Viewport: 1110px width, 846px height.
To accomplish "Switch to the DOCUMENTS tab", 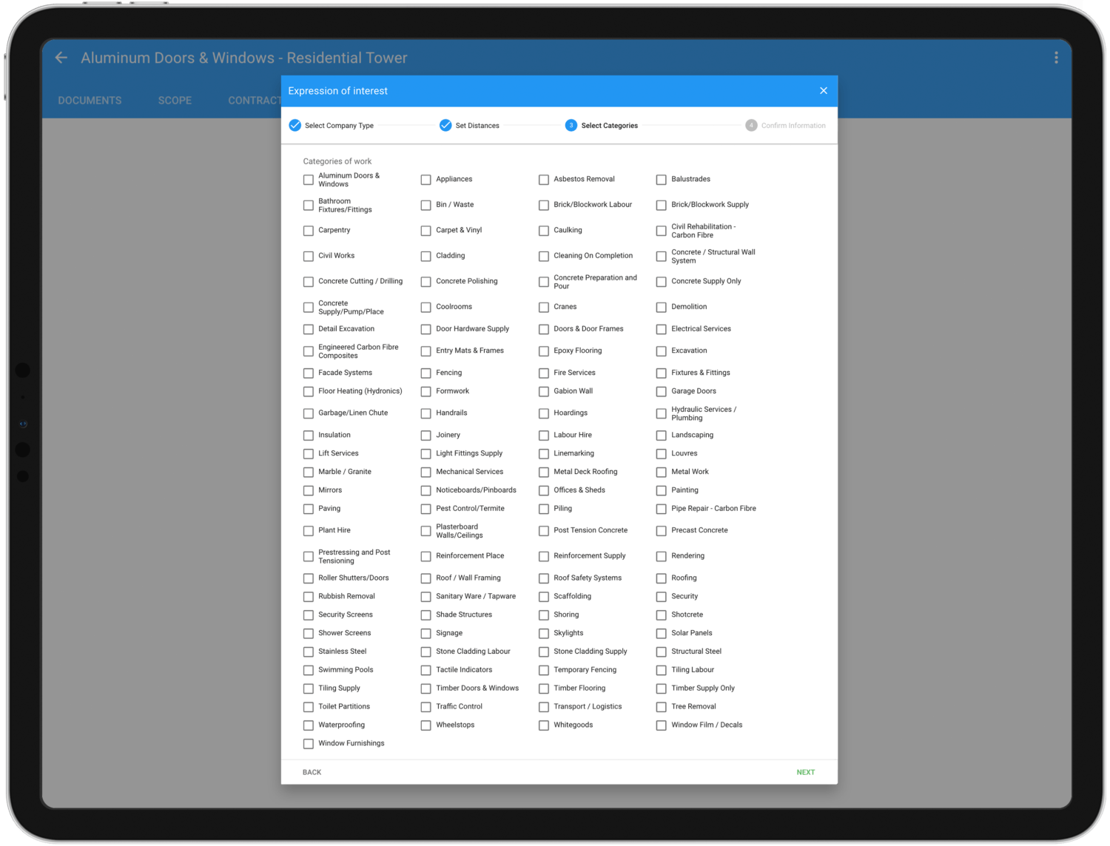I will point(90,100).
